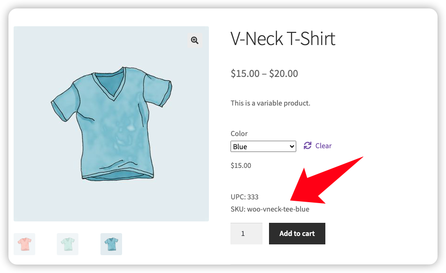Click the V-Neck T-Shirt product title
Viewport: 446px width, 273px height.
(x=283, y=38)
